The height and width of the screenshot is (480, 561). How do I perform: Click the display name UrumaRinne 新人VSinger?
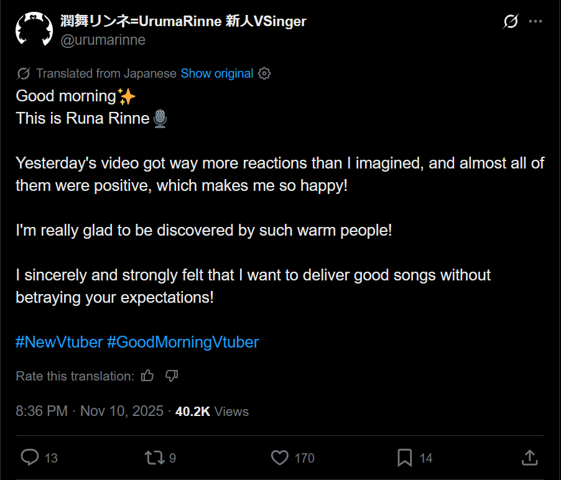[x=183, y=21]
